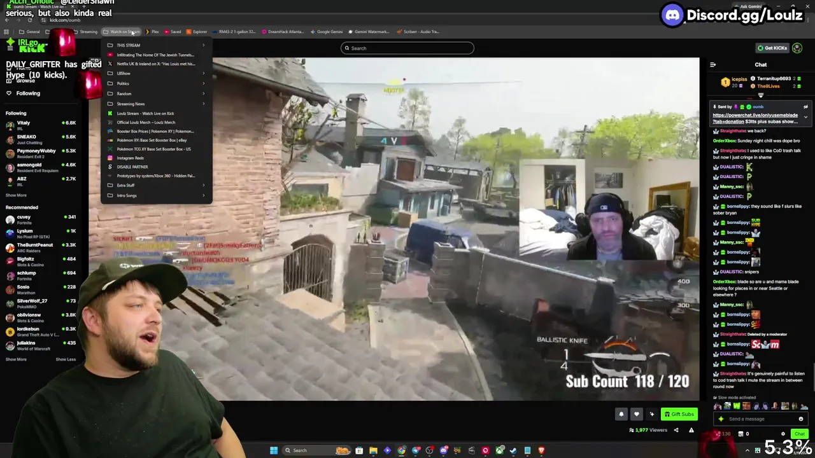Click the report warning triangle icon
815x458 pixels.
[x=691, y=430]
